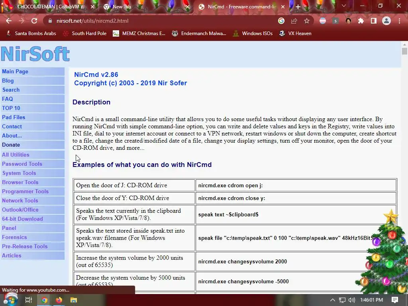Show hidden tray icons chevron
The height and width of the screenshot is (306, 408).
333,300
